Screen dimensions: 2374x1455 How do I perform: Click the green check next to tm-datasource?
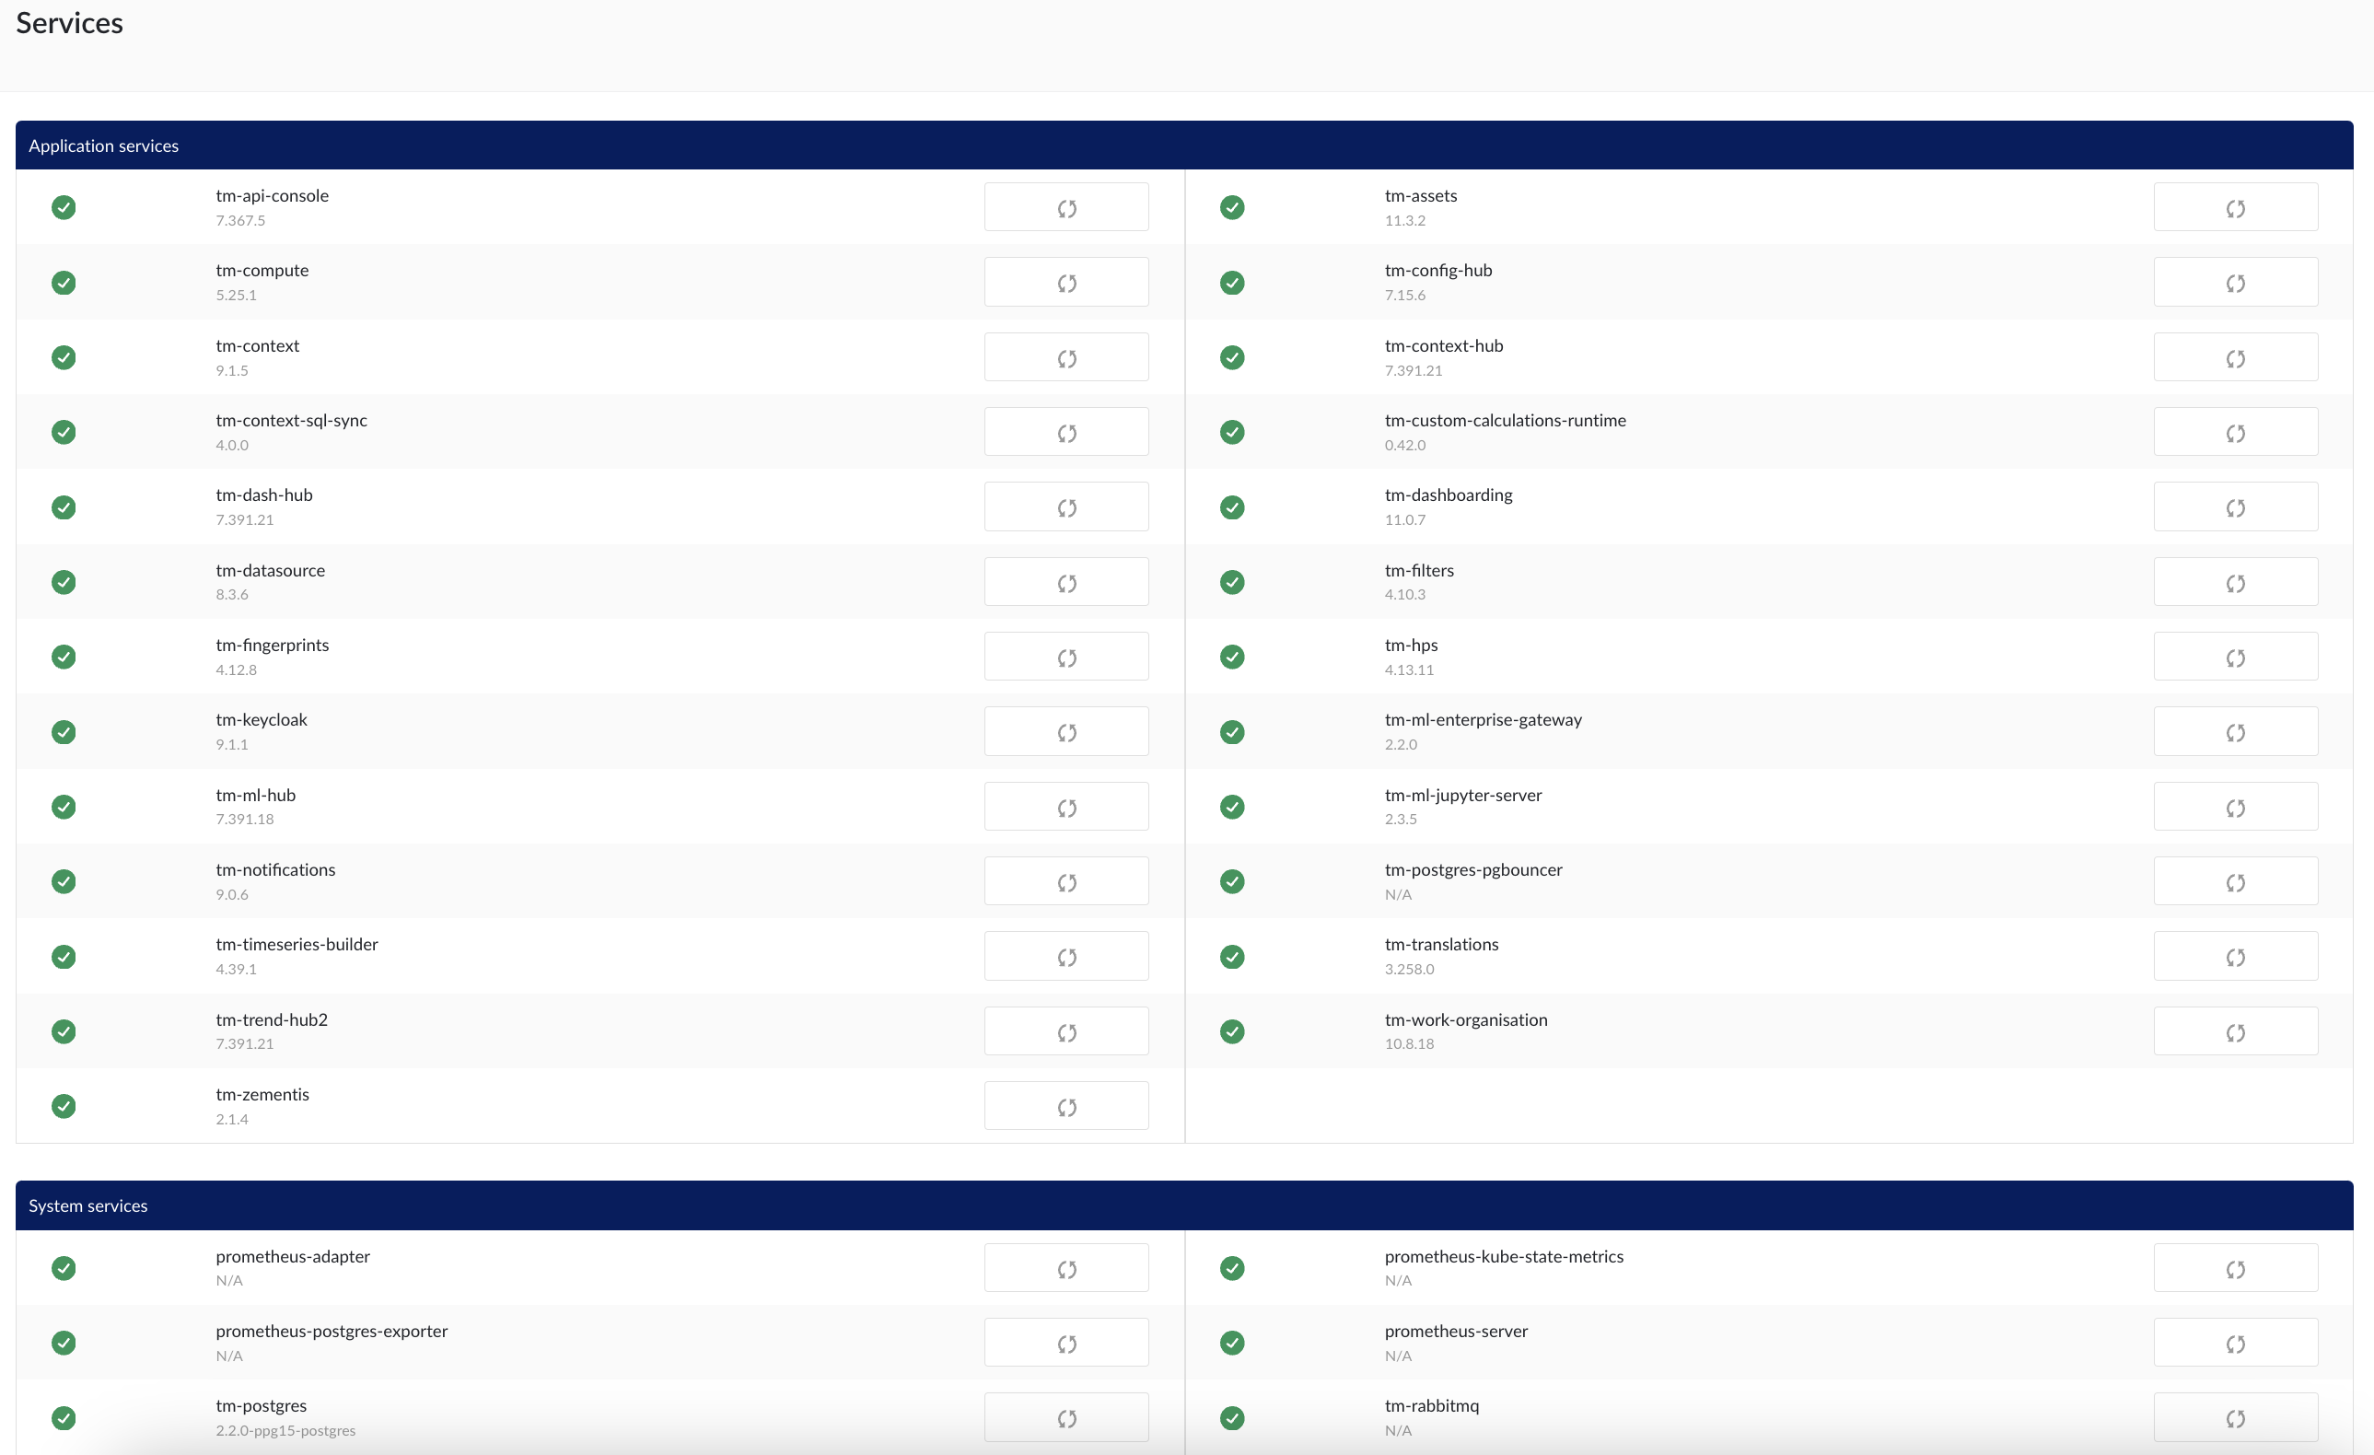(64, 582)
